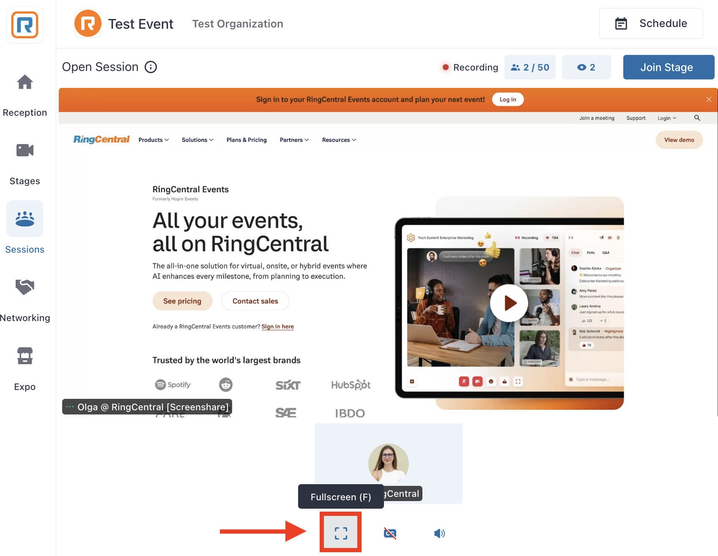Click the View demo button
This screenshot has height=556, width=718.
click(679, 140)
